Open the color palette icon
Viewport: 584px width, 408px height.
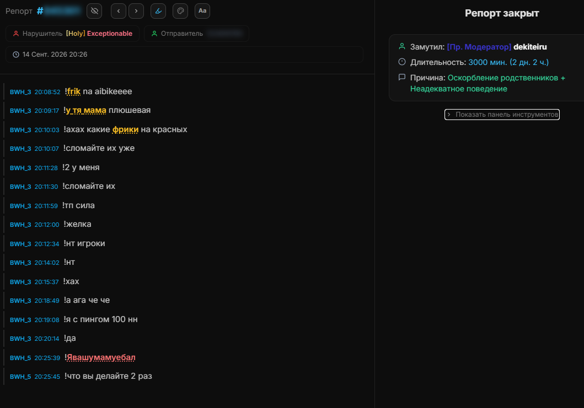180,11
